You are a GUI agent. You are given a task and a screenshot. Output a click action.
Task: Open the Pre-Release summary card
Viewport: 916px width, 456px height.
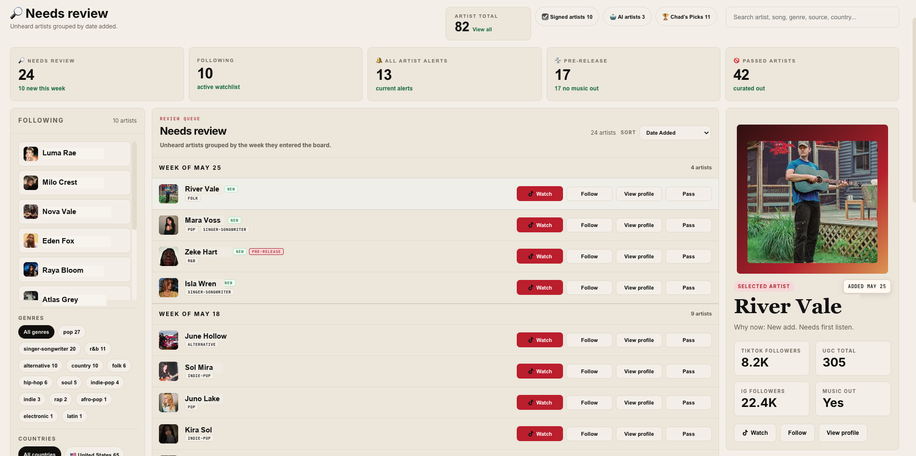pyautogui.click(x=633, y=74)
